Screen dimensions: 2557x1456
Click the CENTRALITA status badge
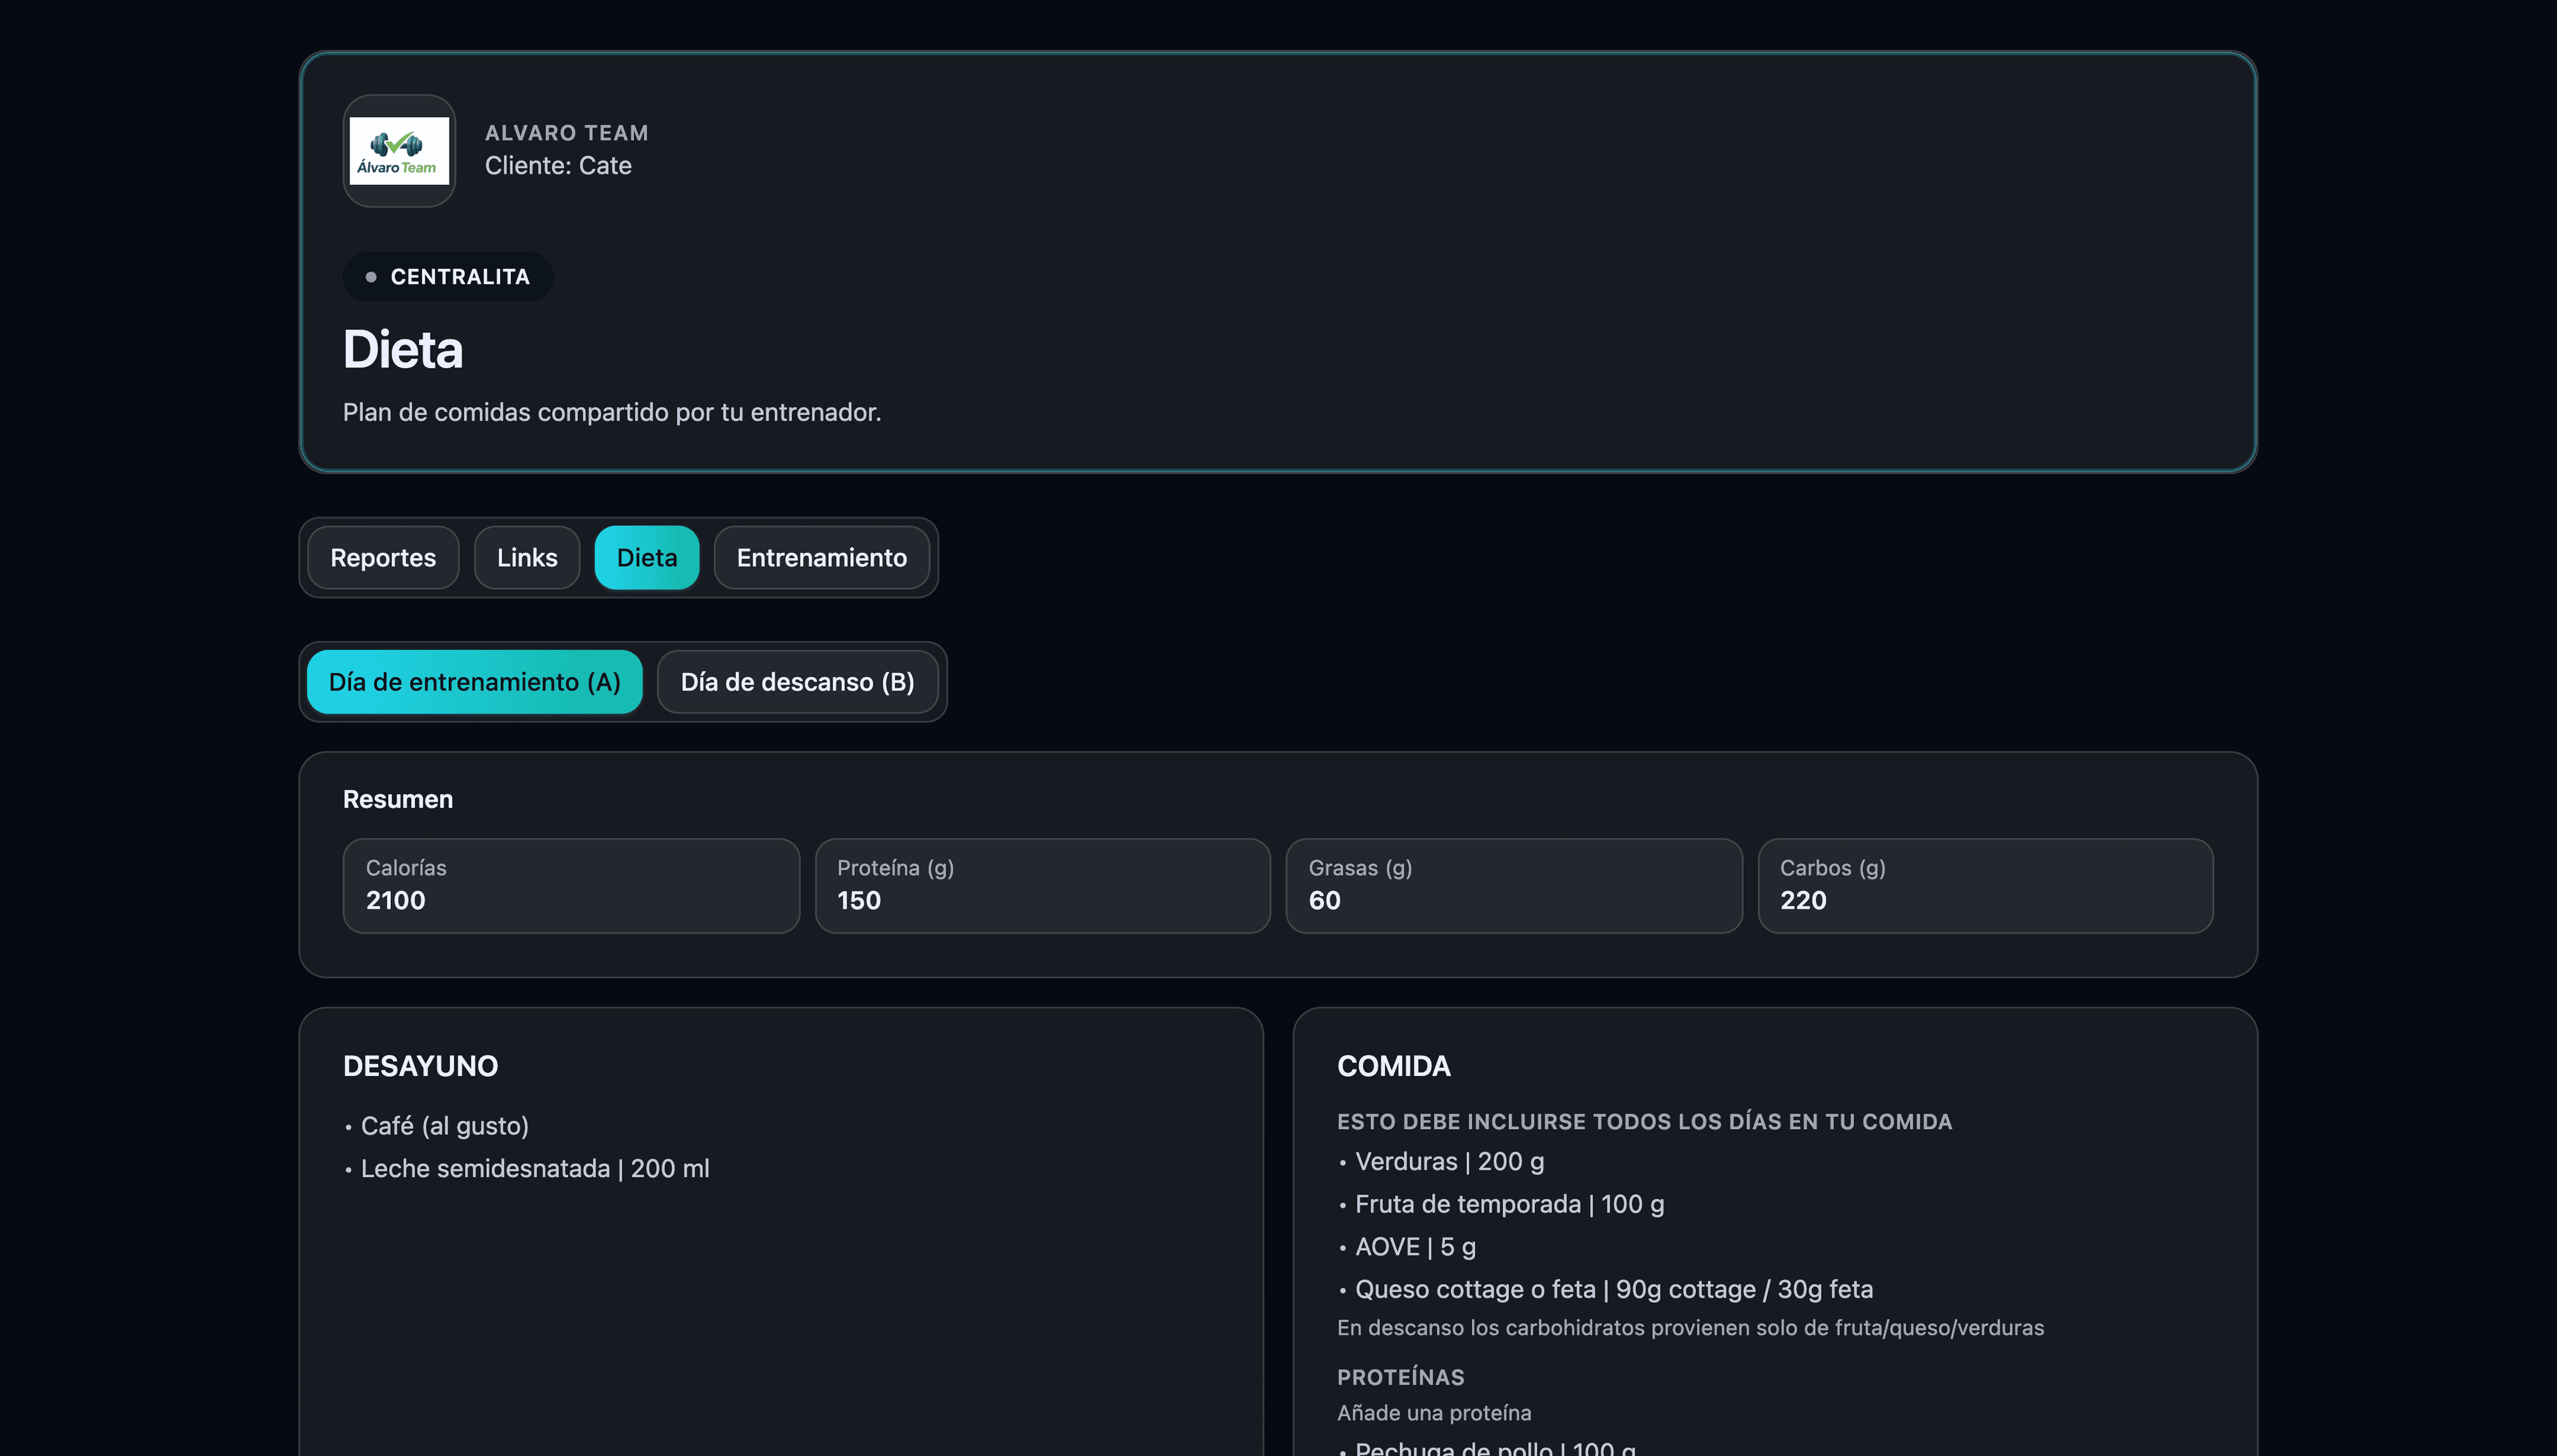tap(448, 277)
